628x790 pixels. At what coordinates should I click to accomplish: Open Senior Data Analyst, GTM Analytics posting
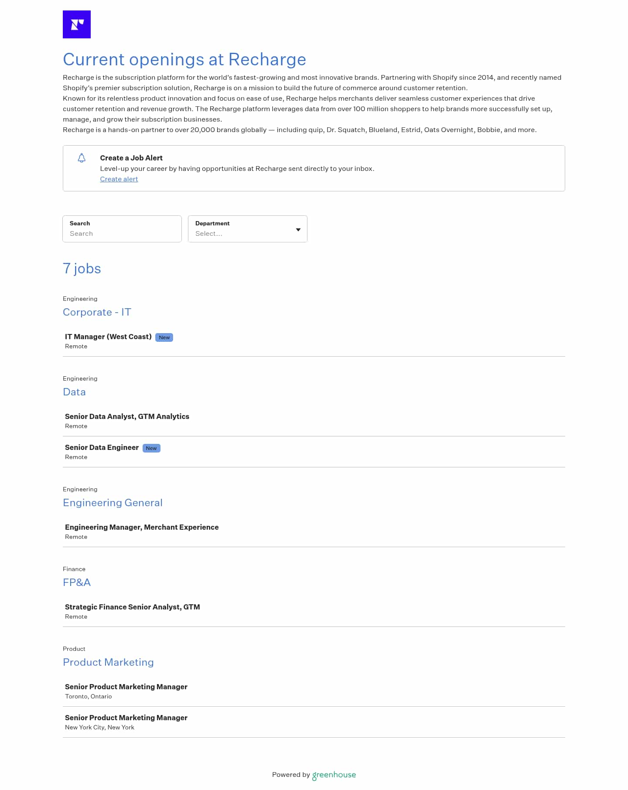click(127, 417)
